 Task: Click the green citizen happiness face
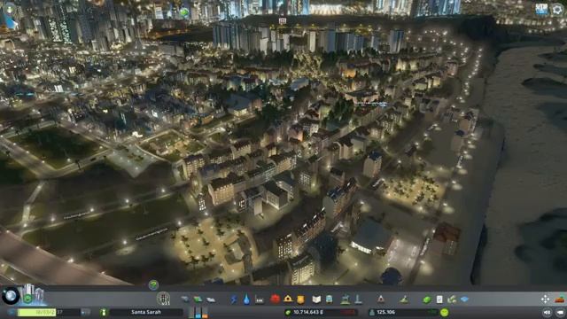(445, 312)
